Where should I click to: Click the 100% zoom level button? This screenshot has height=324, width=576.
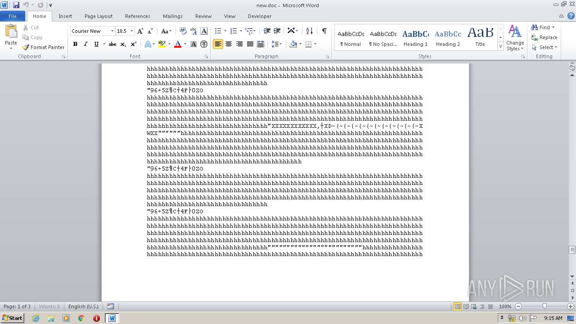coord(505,306)
